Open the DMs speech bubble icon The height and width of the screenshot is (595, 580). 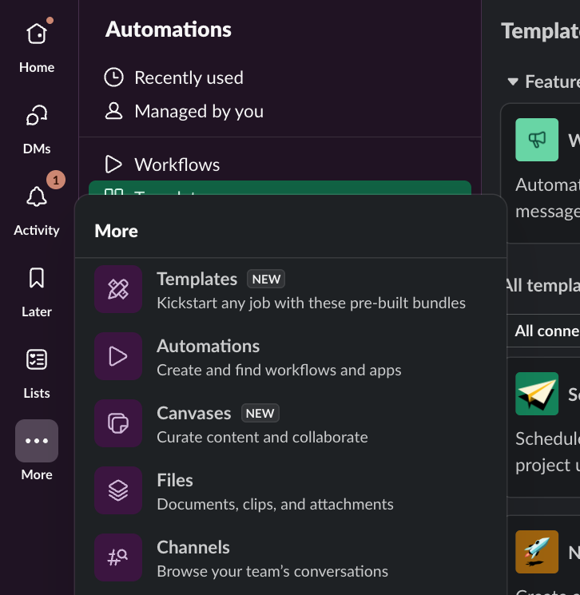coord(37,115)
